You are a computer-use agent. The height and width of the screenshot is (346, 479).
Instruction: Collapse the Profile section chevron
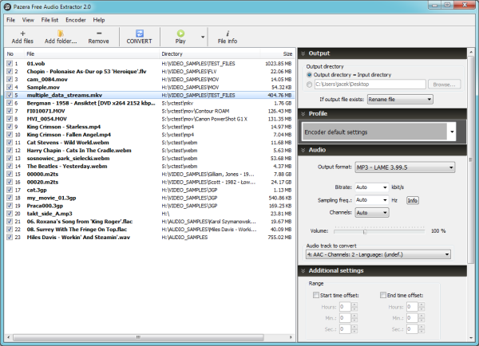click(303, 114)
